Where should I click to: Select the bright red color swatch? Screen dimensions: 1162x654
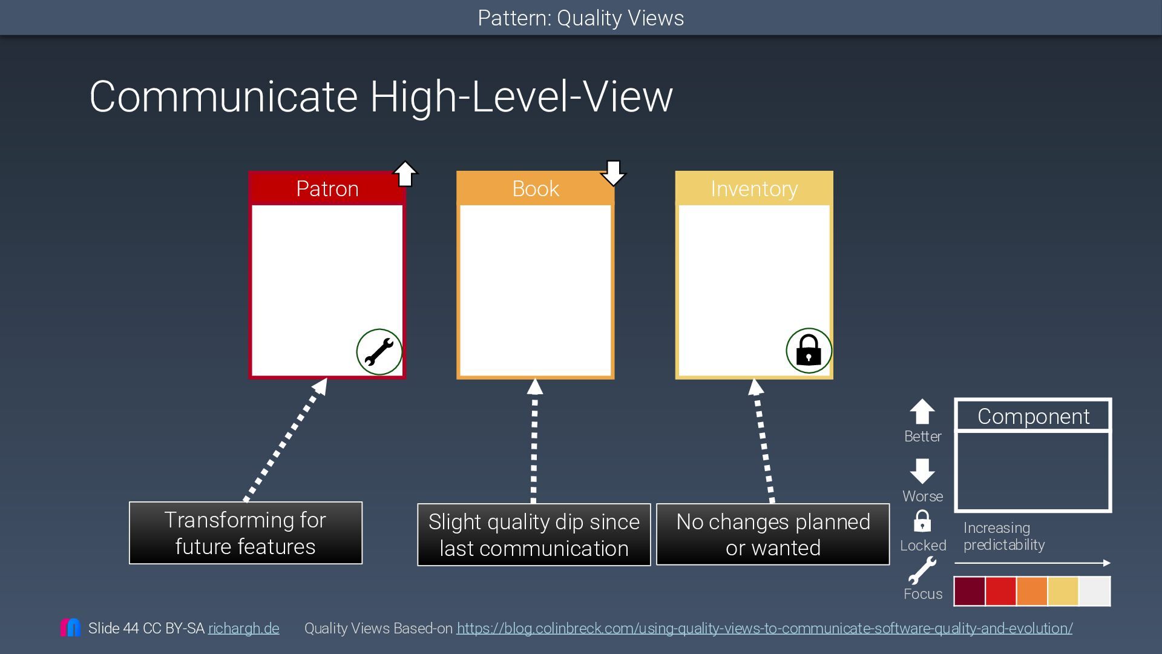click(x=1000, y=591)
